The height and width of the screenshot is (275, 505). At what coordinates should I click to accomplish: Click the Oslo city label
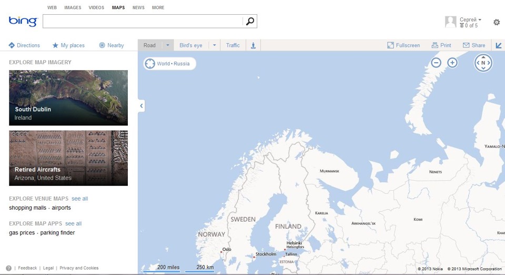point(227,249)
